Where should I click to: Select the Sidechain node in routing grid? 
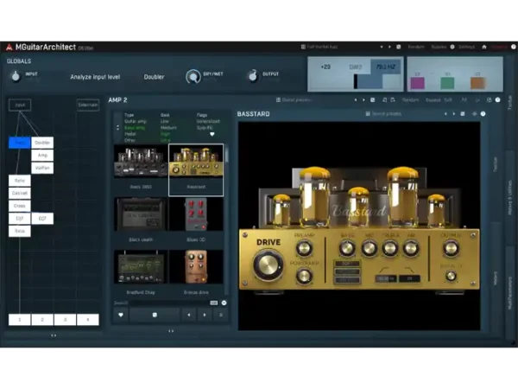tap(88, 105)
